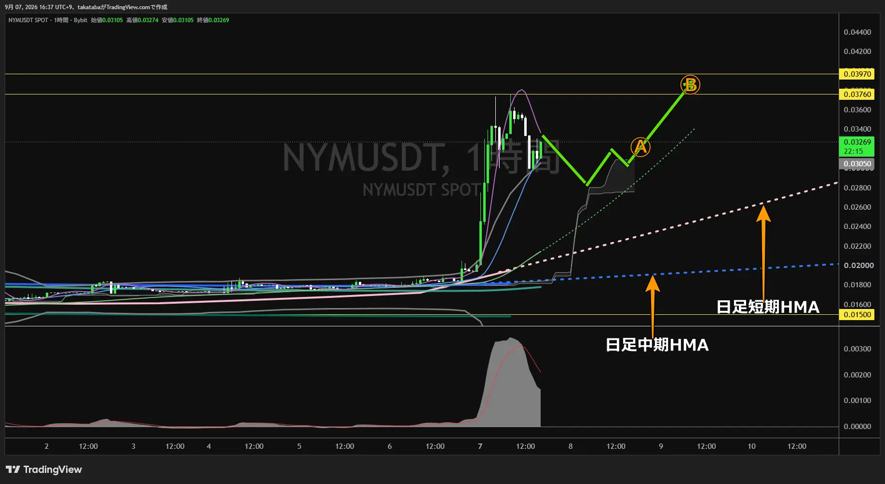The image size is (885, 484).
Task: Click the green current price tag 0.03269
Action: [x=858, y=147]
